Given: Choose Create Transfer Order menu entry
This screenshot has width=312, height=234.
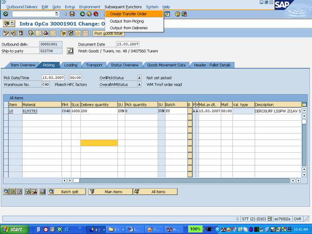Looking at the screenshot, I should point(128,14).
